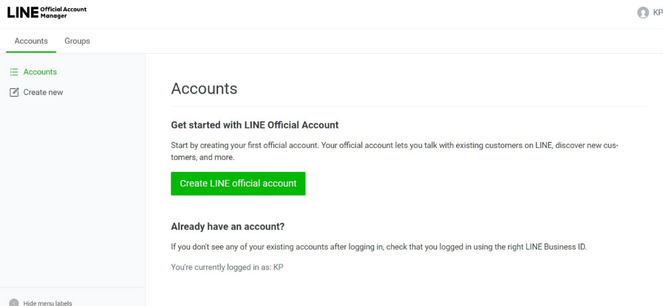Click Create LINE official account button
663x306 pixels.
(x=238, y=184)
